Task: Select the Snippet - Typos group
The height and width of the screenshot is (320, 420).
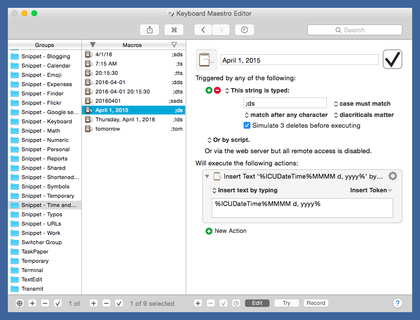Action: coord(42,214)
